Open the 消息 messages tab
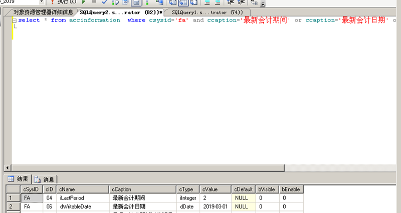401x213 pixels. [x=45, y=179]
